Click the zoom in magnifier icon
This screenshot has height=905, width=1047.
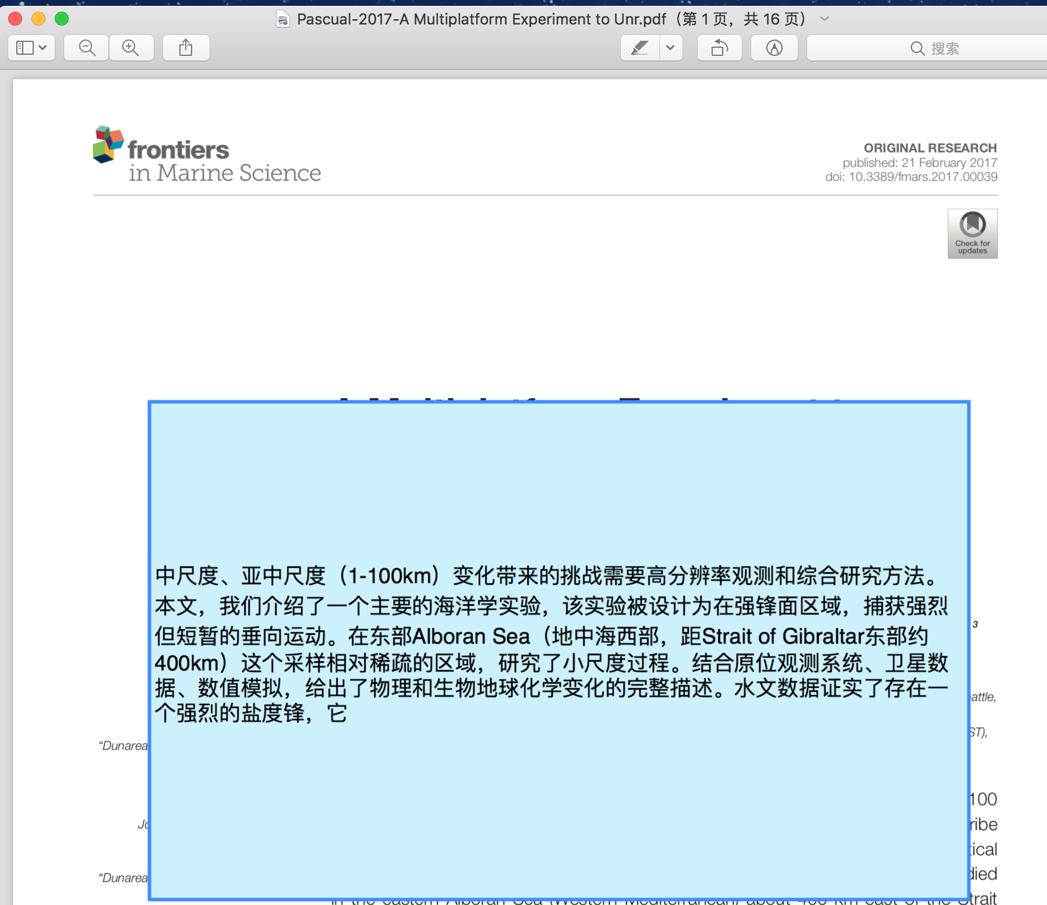131,48
